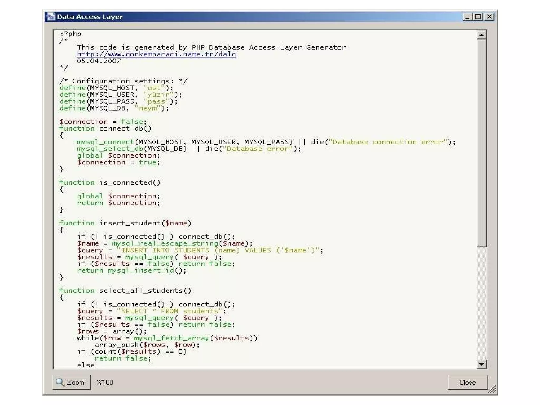Click the %100 zoom level label
The width and height of the screenshot is (540, 405).
coord(105,382)
